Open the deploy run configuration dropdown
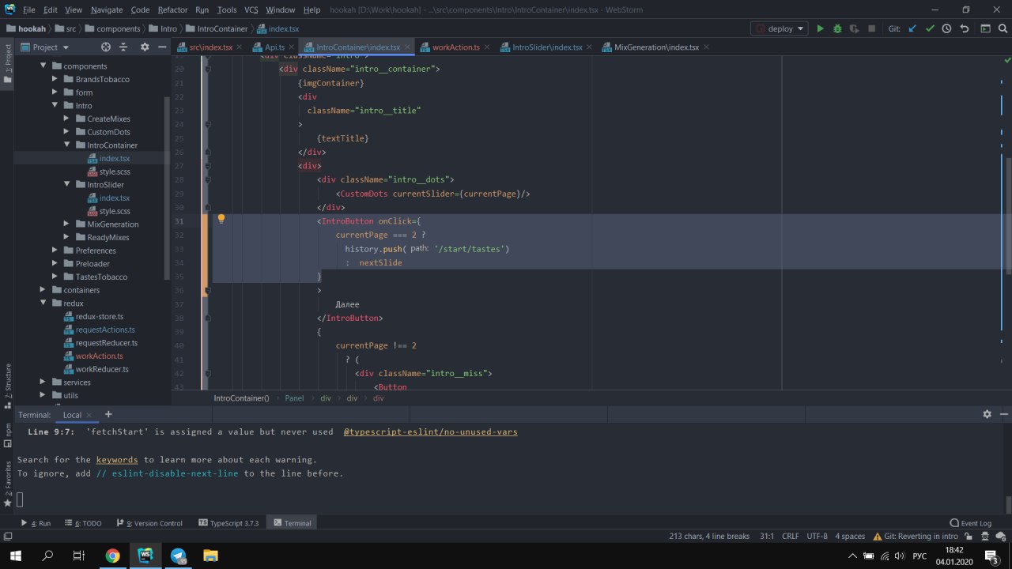This screenshot has width=1012, height=569. (x=779, y=28)
